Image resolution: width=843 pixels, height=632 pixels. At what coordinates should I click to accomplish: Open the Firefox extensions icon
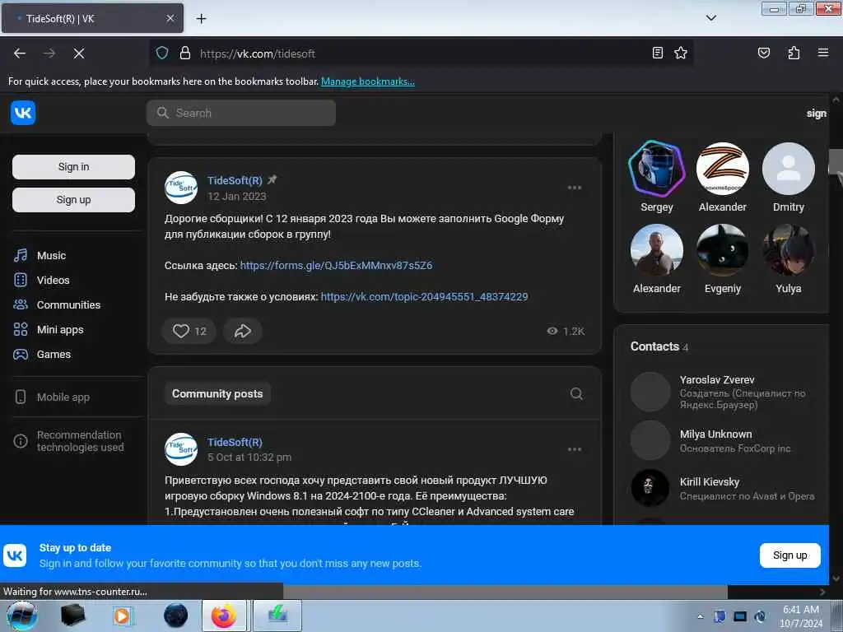click(x=794, y=53)
